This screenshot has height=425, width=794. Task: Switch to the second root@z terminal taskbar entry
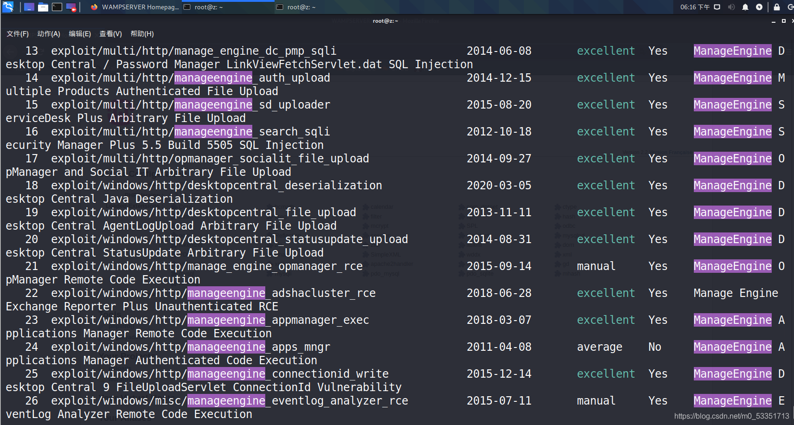coord(320,7)
